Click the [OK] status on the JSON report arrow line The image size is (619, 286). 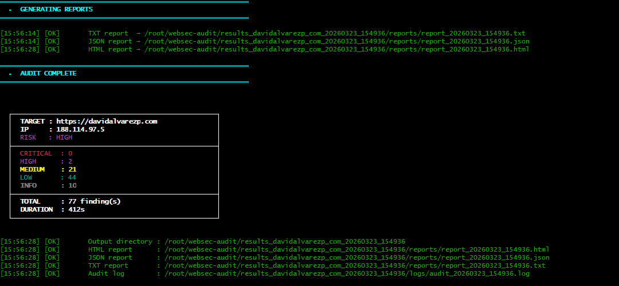coord(52,41)
